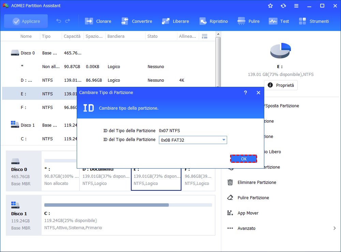Select Disco 1 row in disk list
This screenshot has width=341, height=252.
coord(39,125)
